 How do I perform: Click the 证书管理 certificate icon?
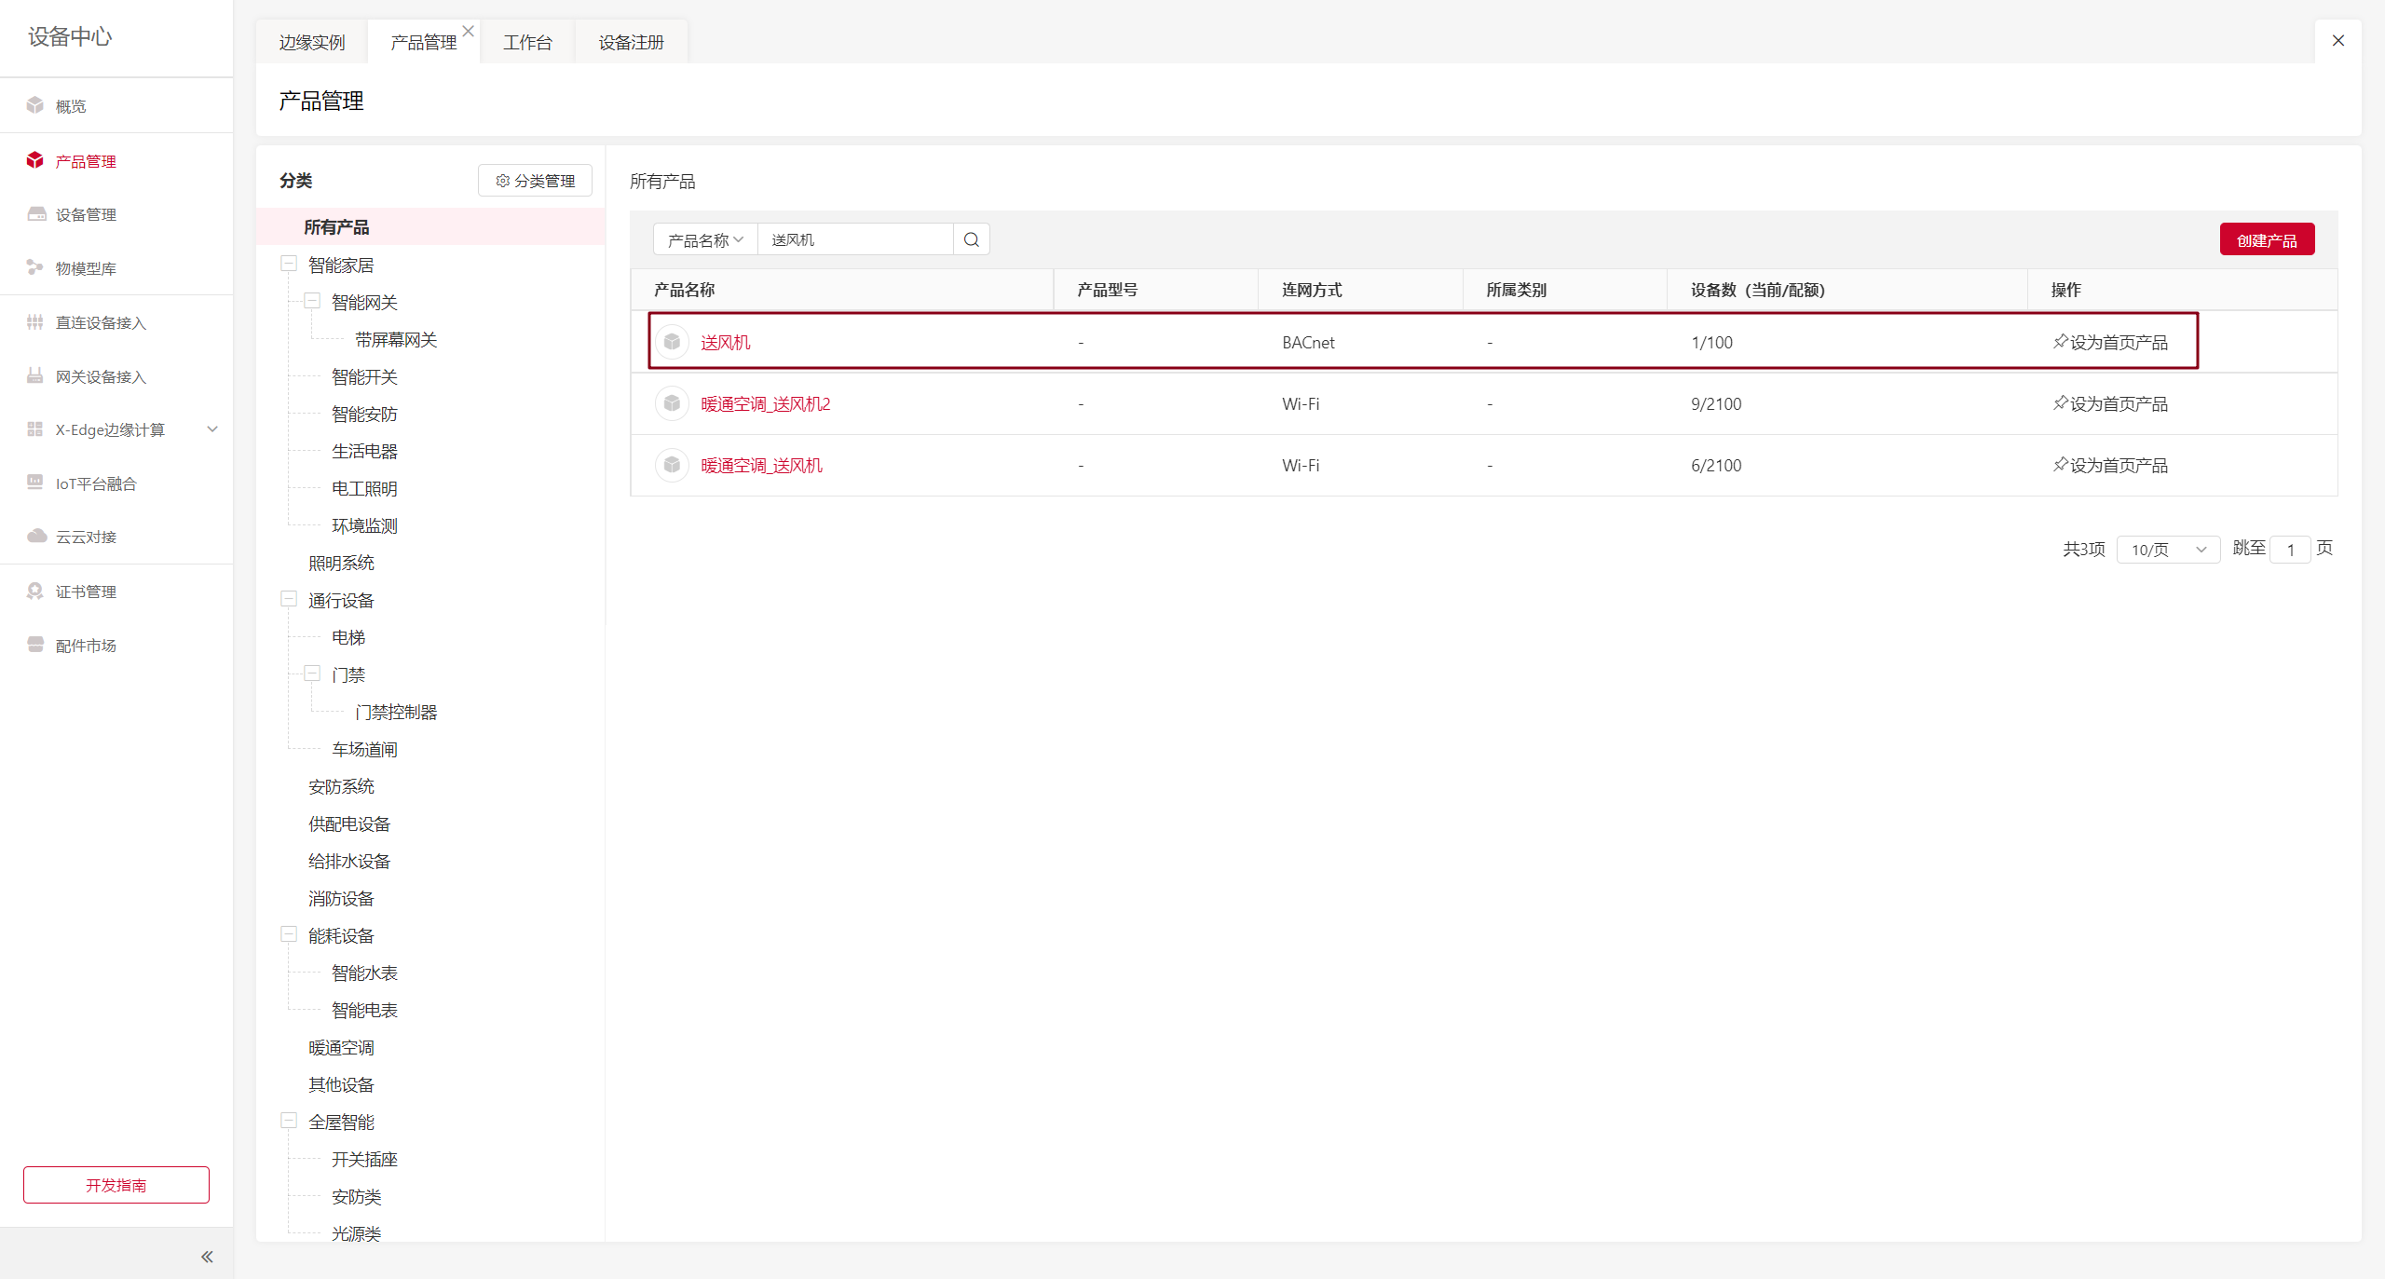[x=35, y=591]
